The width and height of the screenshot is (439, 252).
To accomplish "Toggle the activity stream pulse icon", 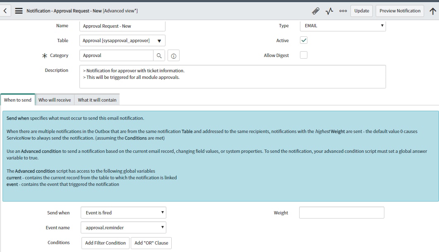I will (329, 11).
